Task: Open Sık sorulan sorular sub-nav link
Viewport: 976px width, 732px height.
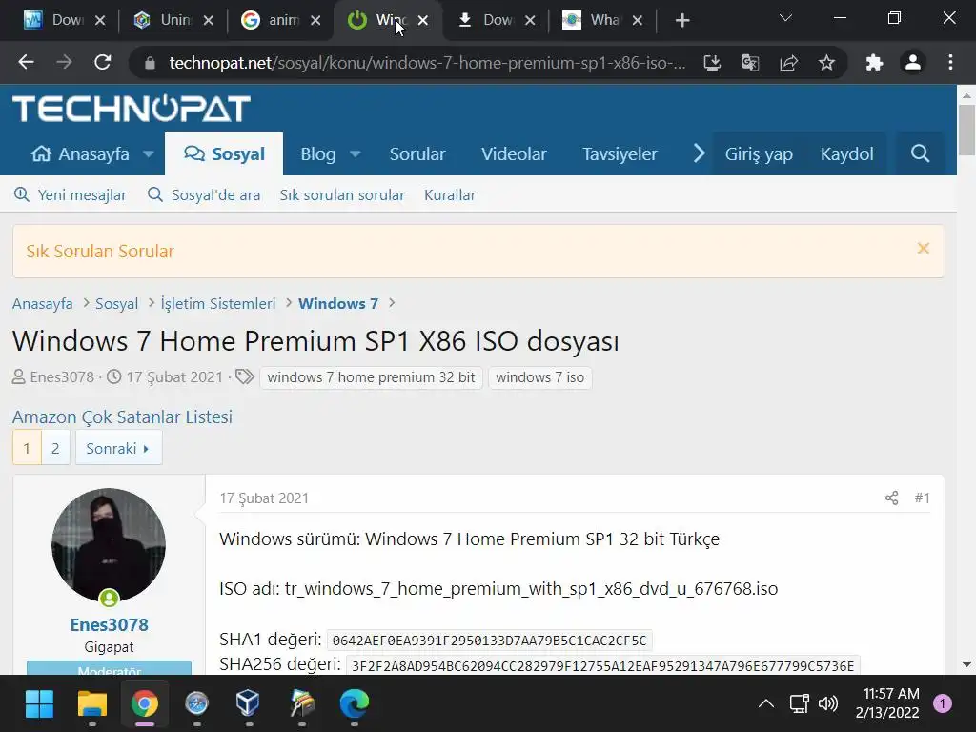Action: tap(342, 194)
